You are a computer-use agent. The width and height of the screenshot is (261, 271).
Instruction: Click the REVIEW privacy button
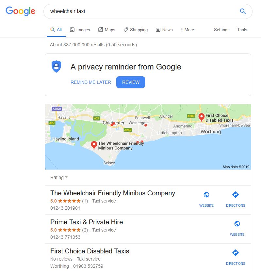131,82
